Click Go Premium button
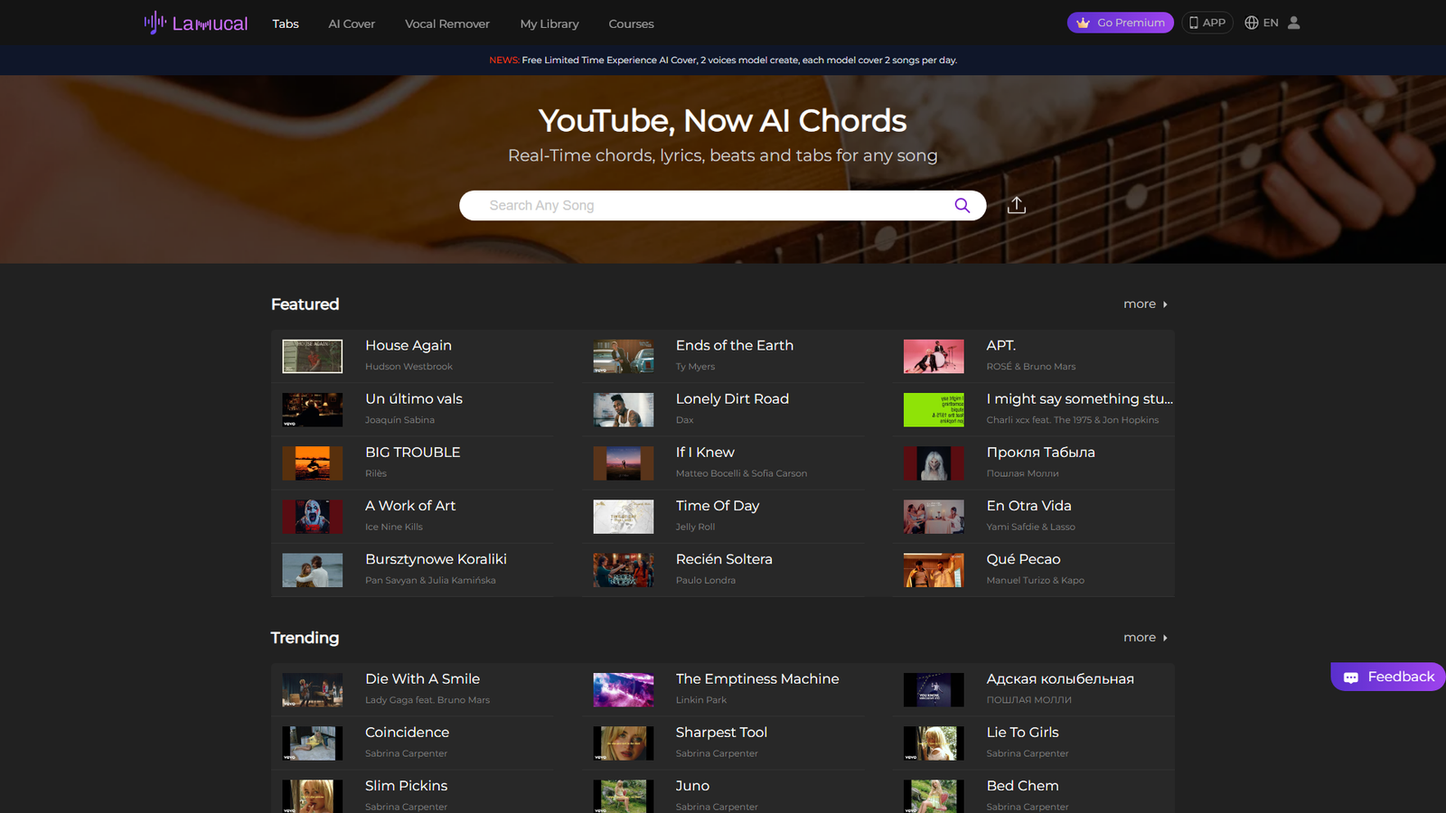This screenshot has width=1446, height=813. click(x=1121, y=23)
